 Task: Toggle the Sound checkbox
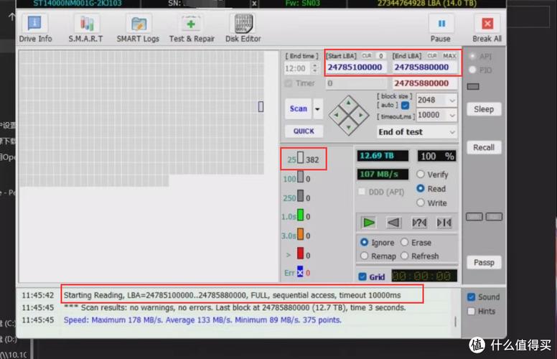[472, 297]
